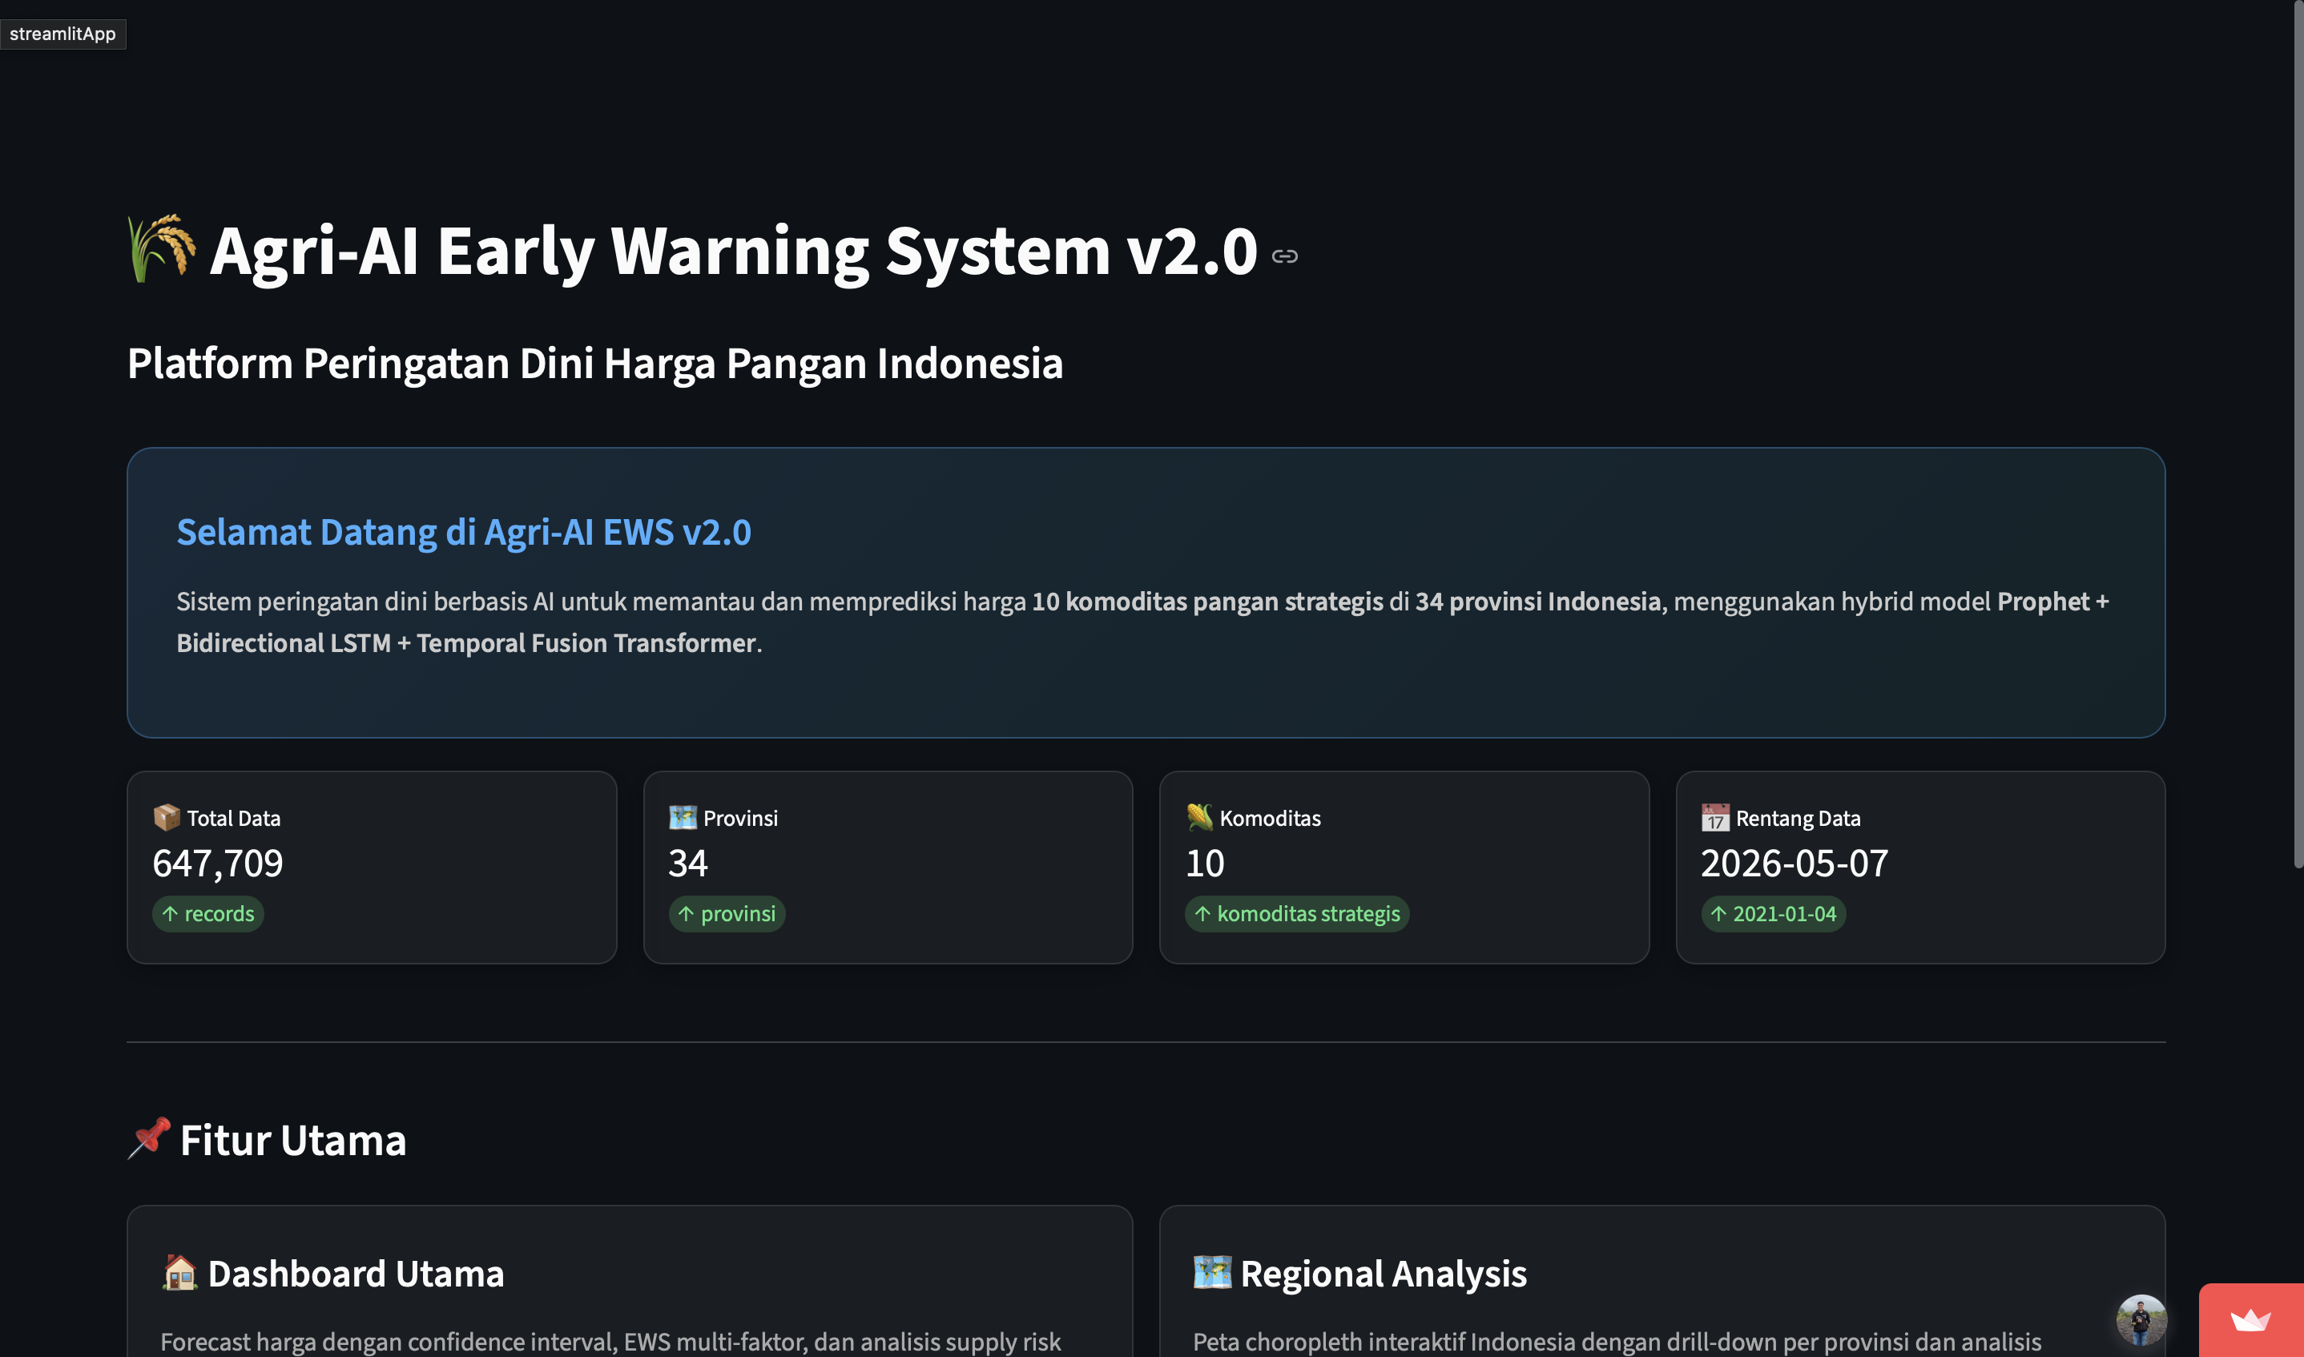Click the streamlitApp label
Viewport: 2304px width, 1357px height.
tap(63, 34)
